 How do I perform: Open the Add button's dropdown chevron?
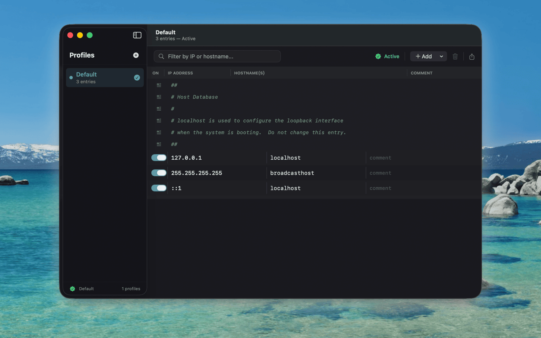tap(441, 56)
